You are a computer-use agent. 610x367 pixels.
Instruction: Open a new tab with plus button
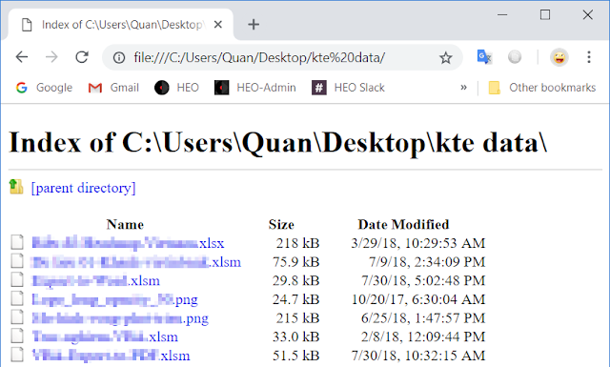pyautogui.click(x=254, y=25)
